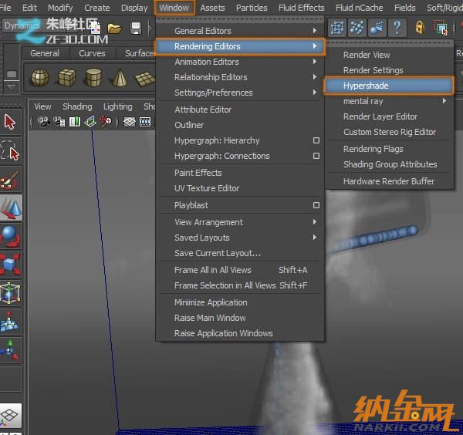The width and height of the screenshot is (463, 435).
Task: Activate the Show Manipulator tool
Action: (10, 350)
